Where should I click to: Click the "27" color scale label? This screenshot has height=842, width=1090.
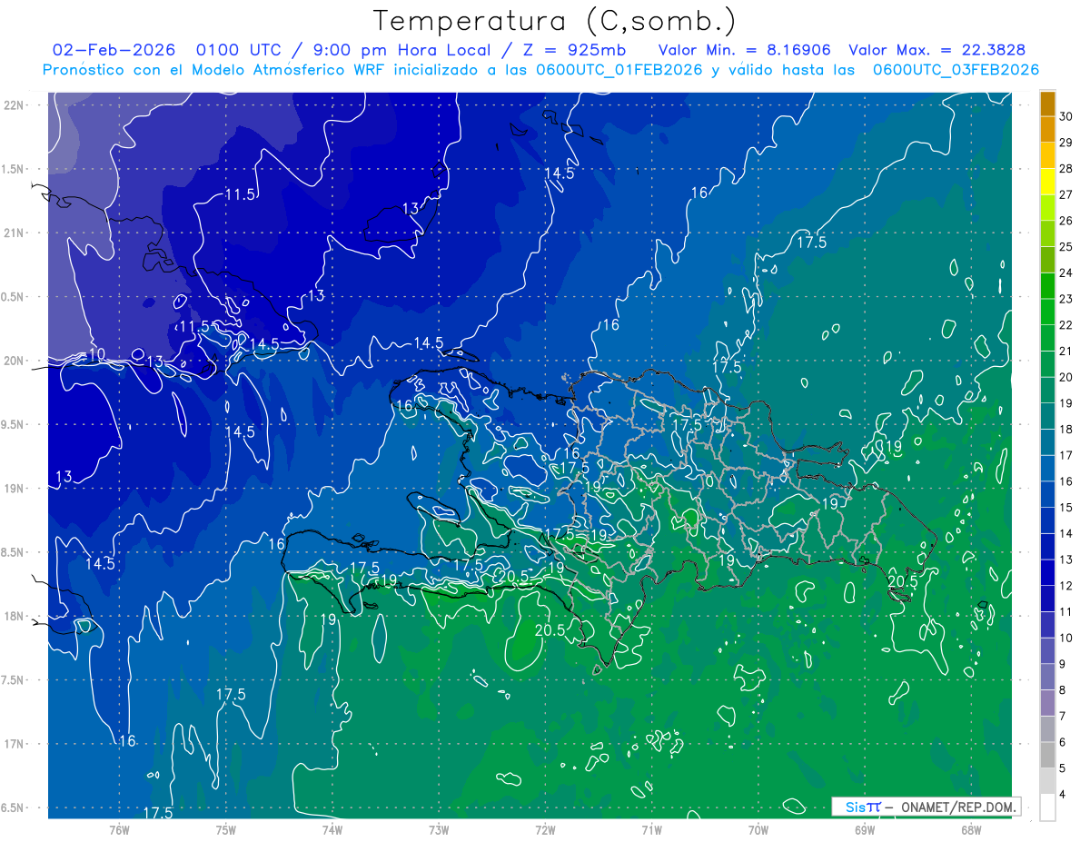(1066, 194)
